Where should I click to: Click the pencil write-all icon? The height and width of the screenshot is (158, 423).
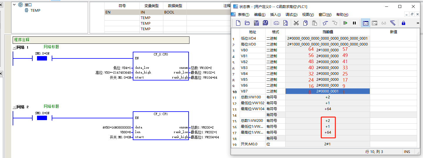click(x=393, y=23)
